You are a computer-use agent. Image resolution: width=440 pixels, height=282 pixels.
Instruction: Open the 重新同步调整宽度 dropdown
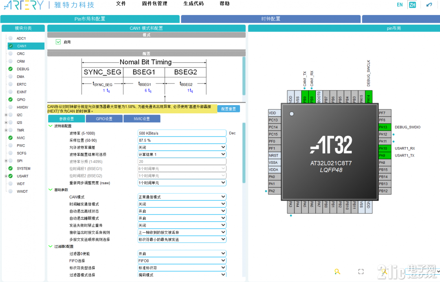[x=182, y=183]
